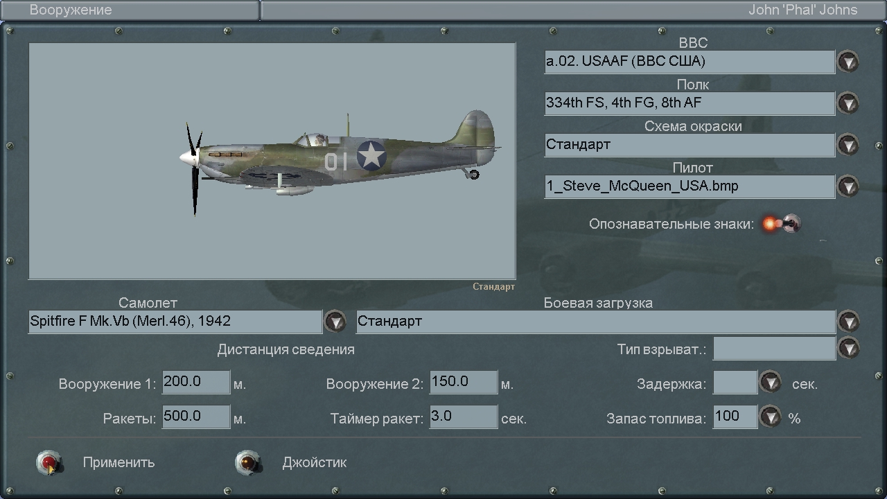Click the 'Применить' label text
This screenshot has height=499, width=887.
point(118,462)
